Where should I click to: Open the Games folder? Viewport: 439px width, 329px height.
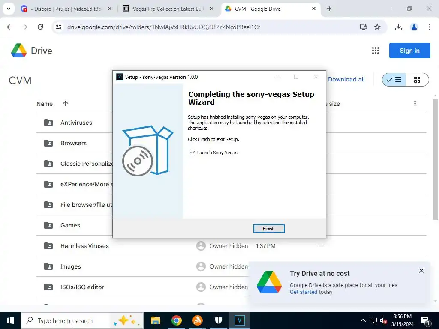(x=70, y=225)
